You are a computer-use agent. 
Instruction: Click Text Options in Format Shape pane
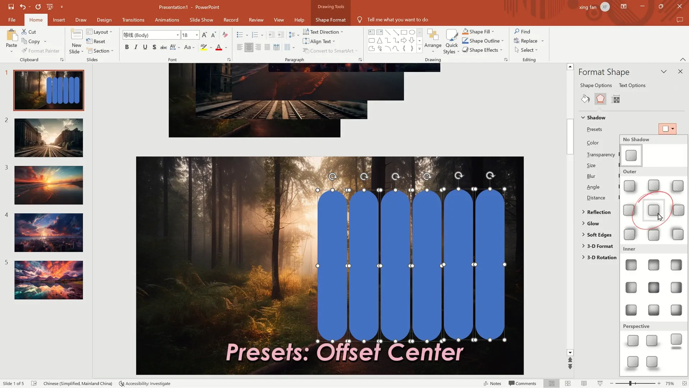[632, 86]
